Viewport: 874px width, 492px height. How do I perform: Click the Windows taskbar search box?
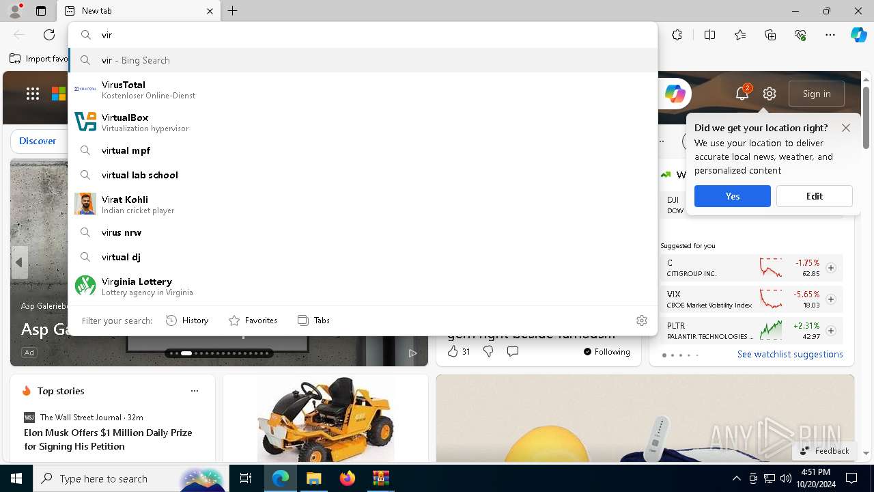tap(130, 478)
